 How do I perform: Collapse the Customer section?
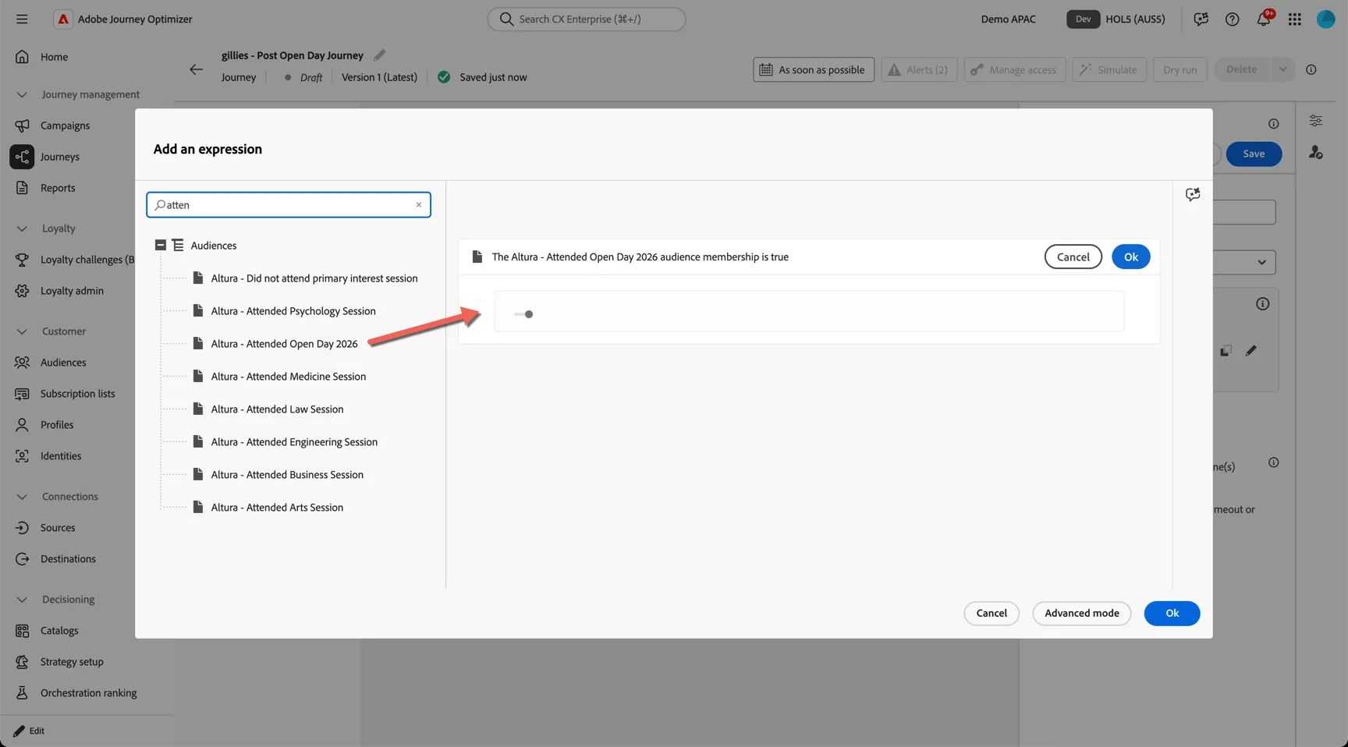pyautogui.click(x=22, y=331)
